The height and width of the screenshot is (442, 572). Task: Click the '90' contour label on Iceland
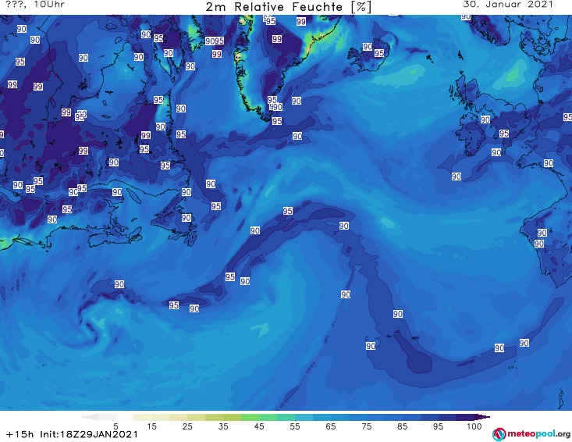coord(368,47)
